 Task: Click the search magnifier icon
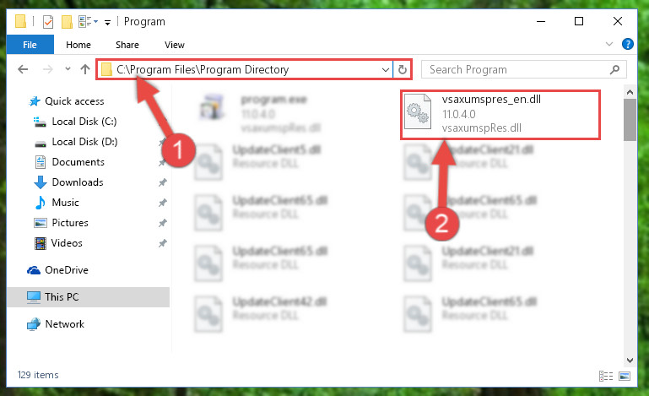coord(614,69)
